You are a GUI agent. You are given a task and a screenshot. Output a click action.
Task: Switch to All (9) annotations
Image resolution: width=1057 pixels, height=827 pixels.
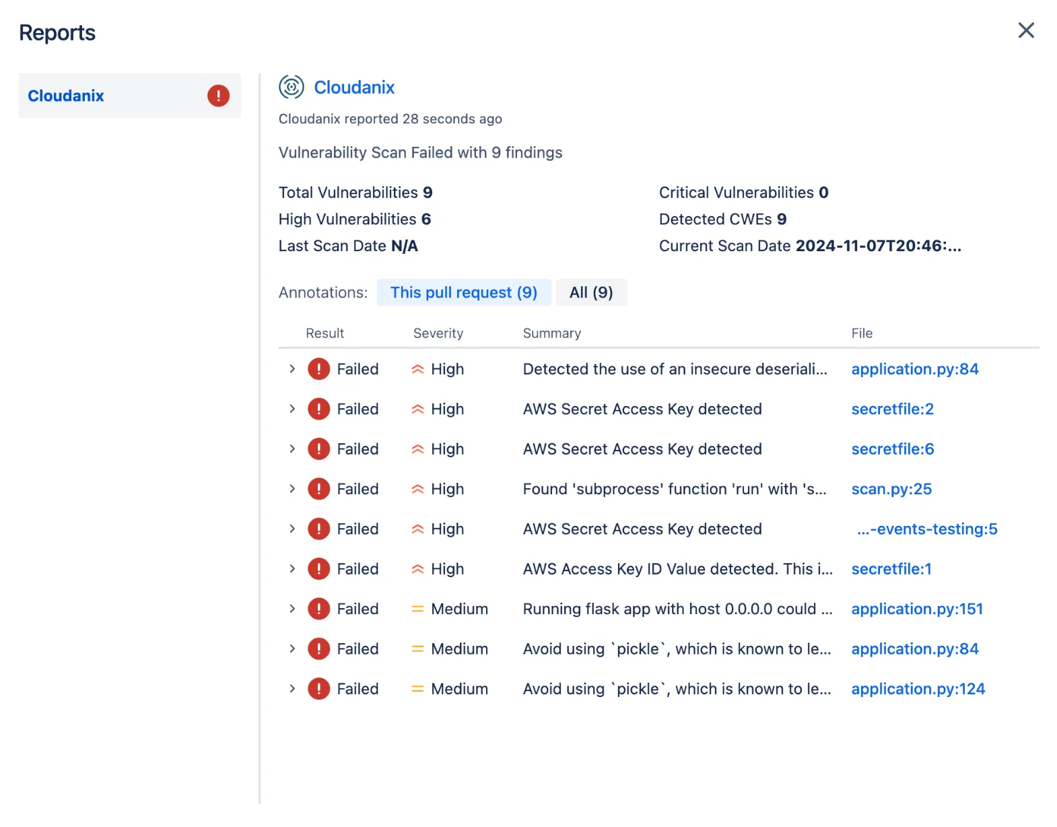point(591,292)
